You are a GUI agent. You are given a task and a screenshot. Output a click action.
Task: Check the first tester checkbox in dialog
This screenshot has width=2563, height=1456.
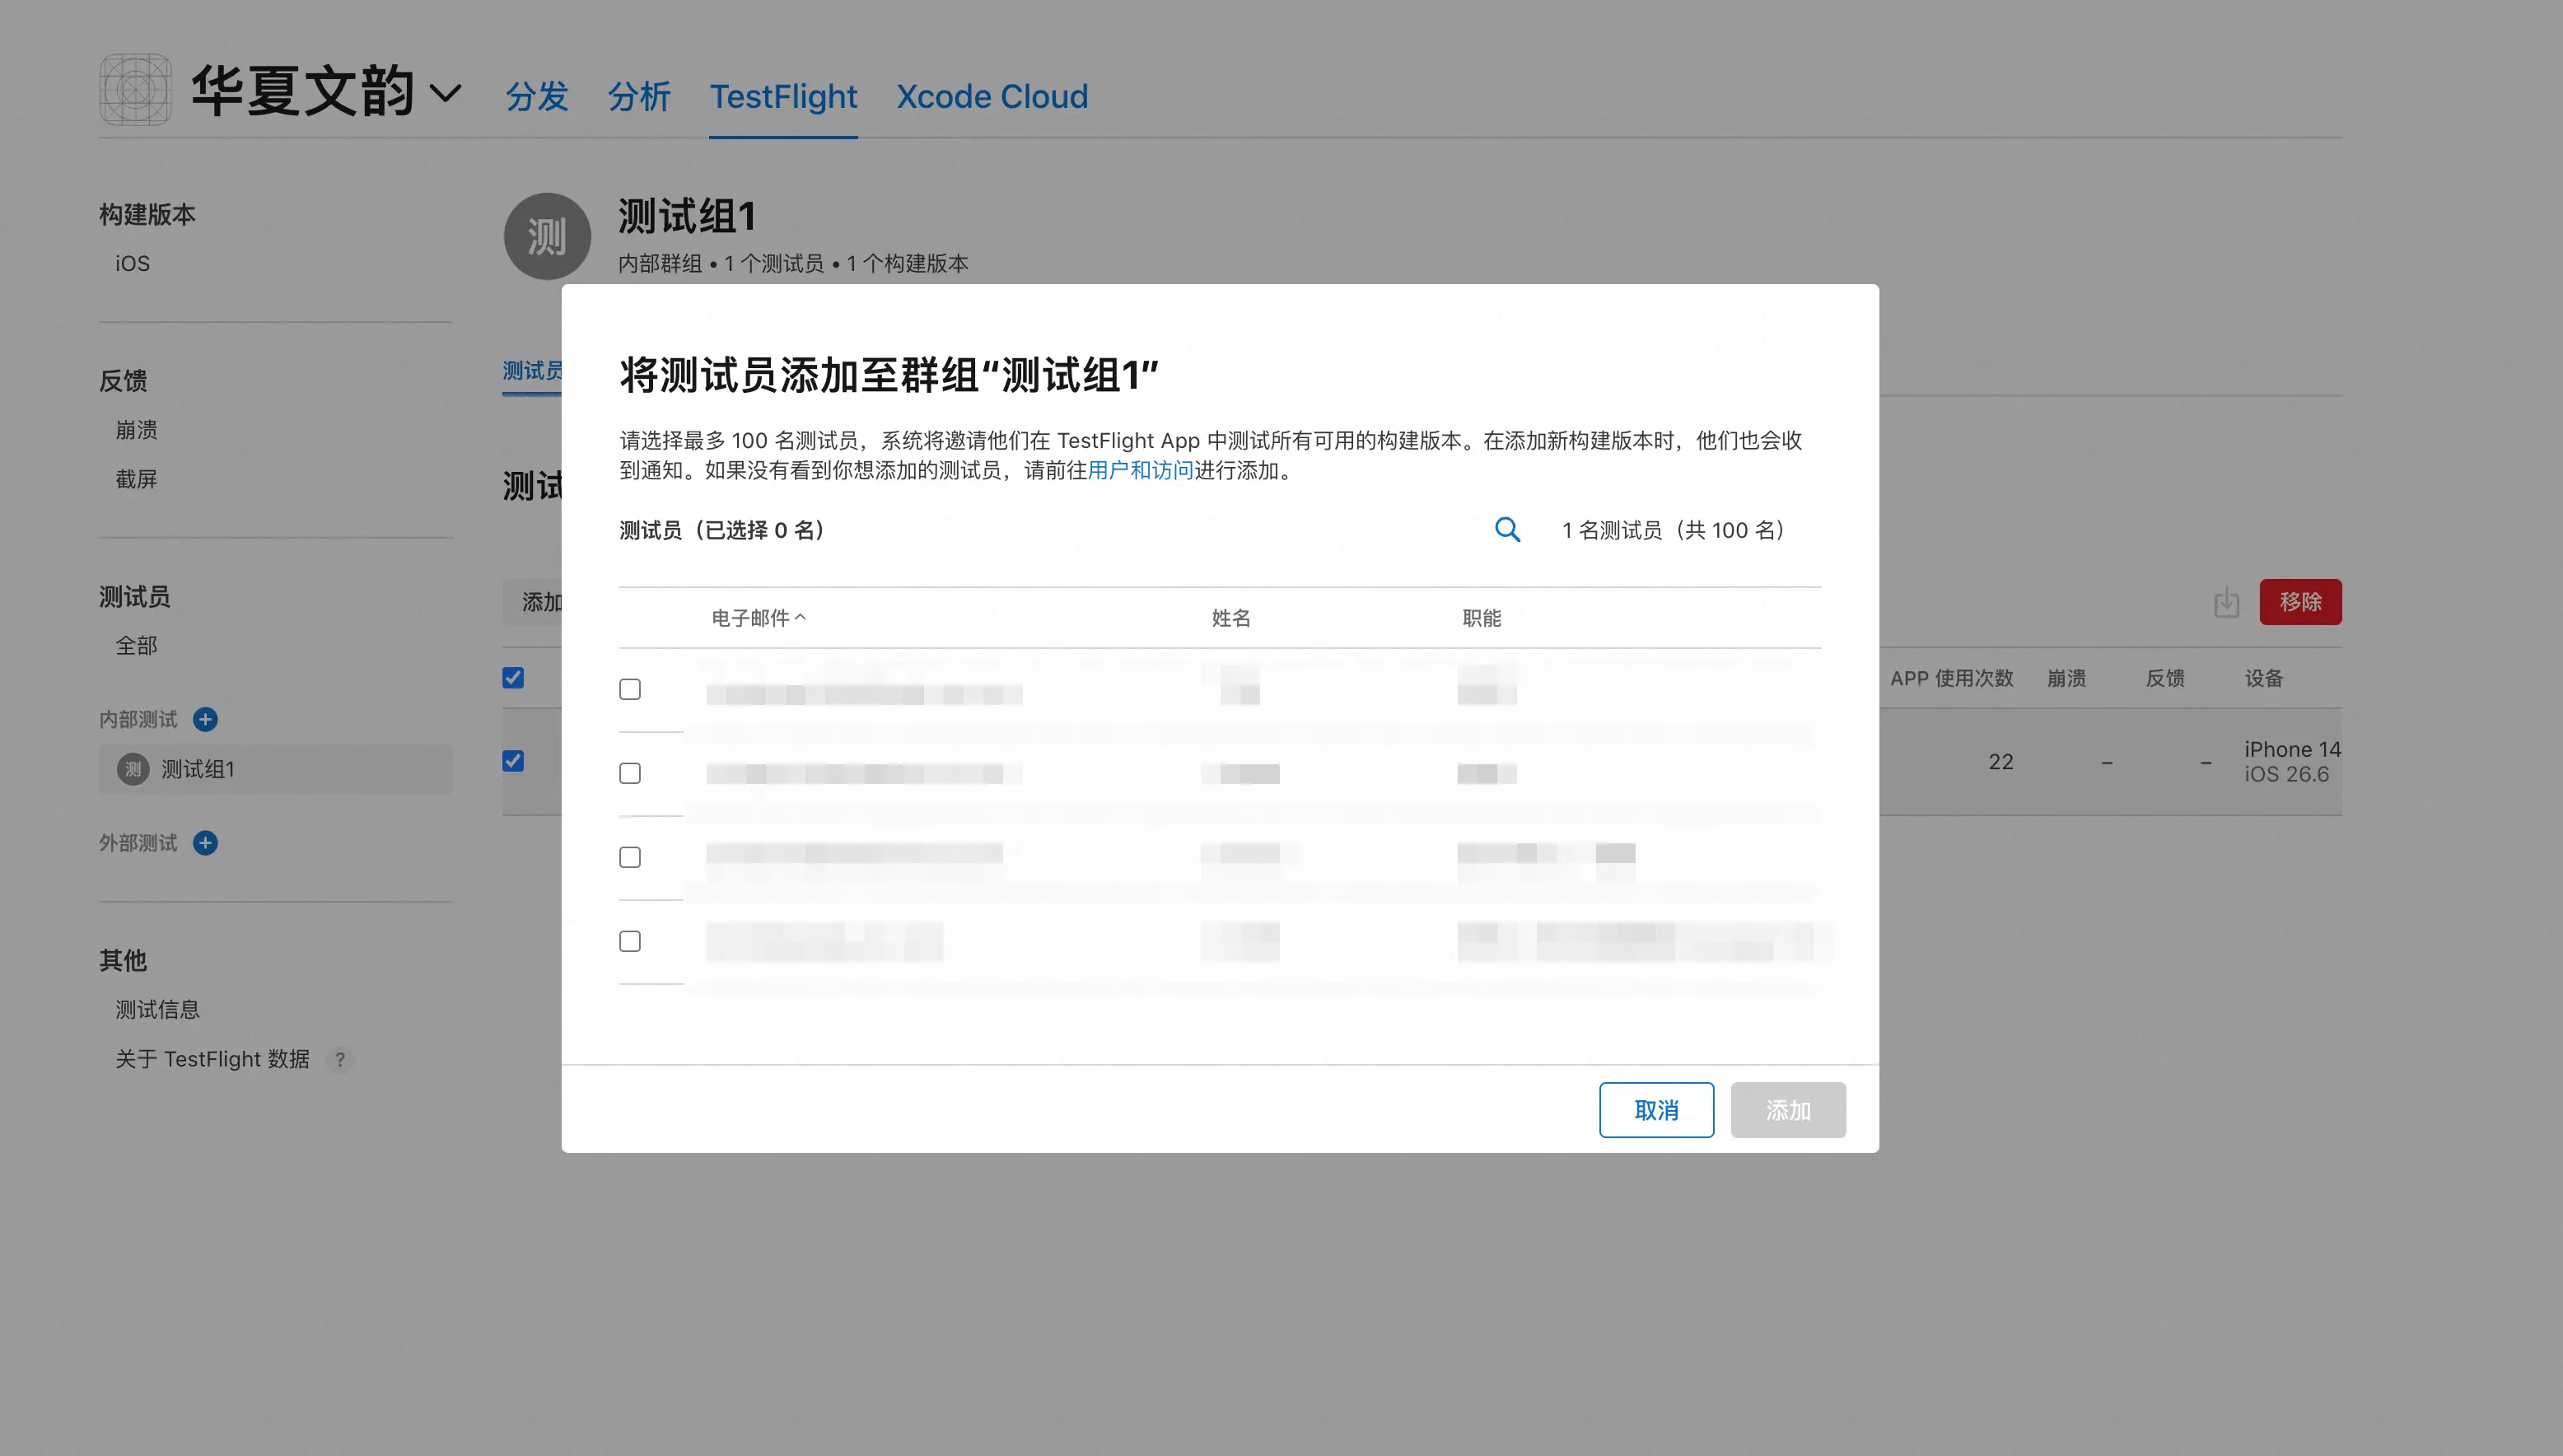[630, 689]
